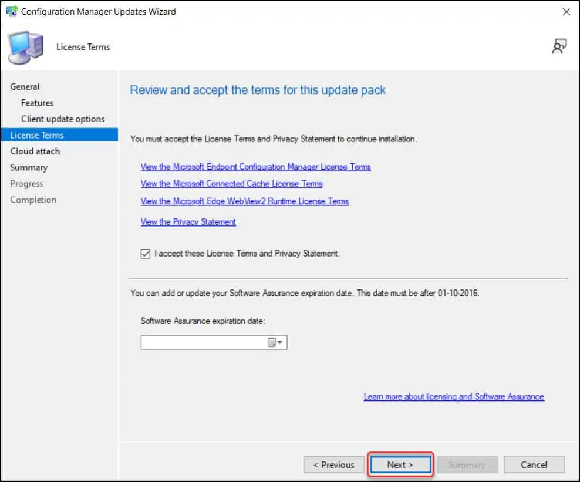Click the greyed-out Summary button
This screenshot has width=580, height=482.
pyautogui.click(x=467, y=464)
